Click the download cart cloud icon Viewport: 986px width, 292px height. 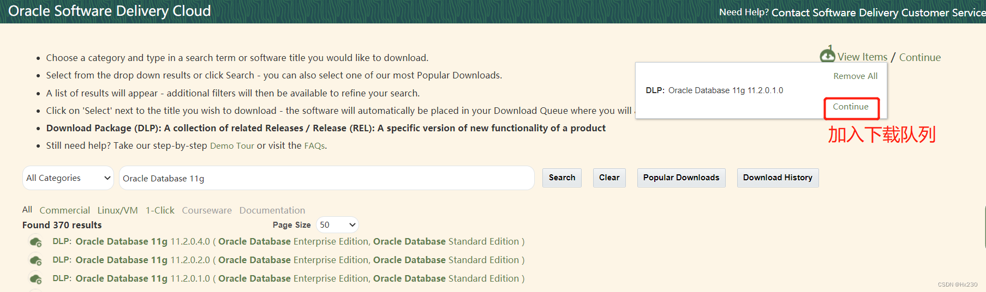tap(827, 54)
